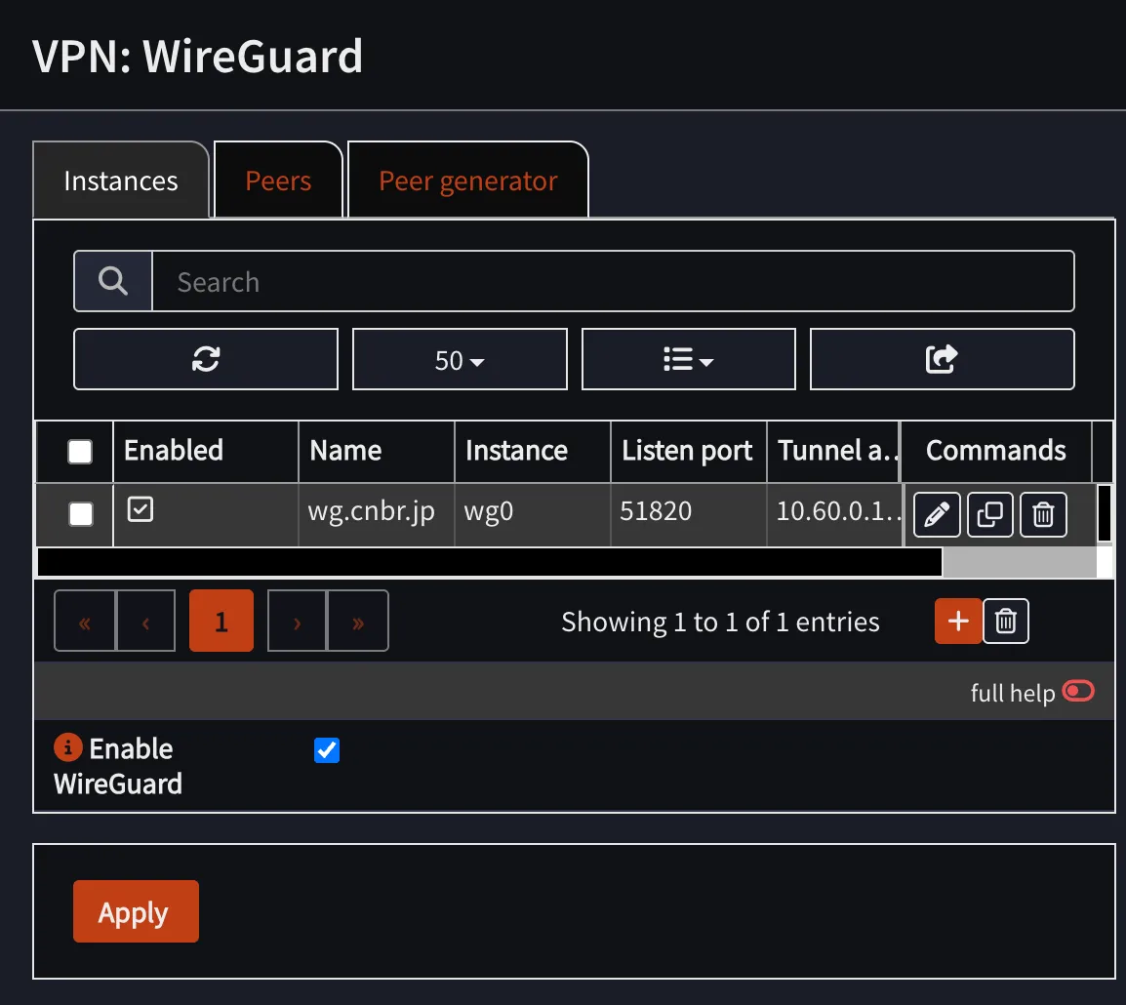Click the delete selected entries trash icon beside plus
Screen dimensions: 1126x1005
[1006, 621]
